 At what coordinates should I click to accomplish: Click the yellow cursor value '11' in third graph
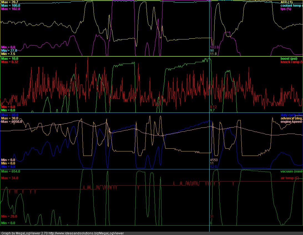(x=212, y=163)
